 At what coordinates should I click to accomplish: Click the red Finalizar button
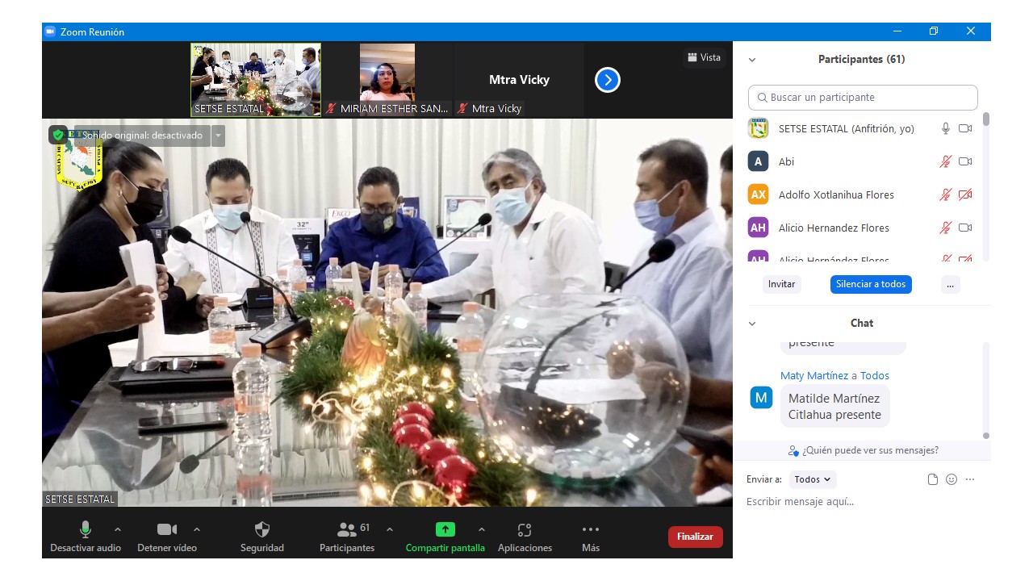(695, 537)
